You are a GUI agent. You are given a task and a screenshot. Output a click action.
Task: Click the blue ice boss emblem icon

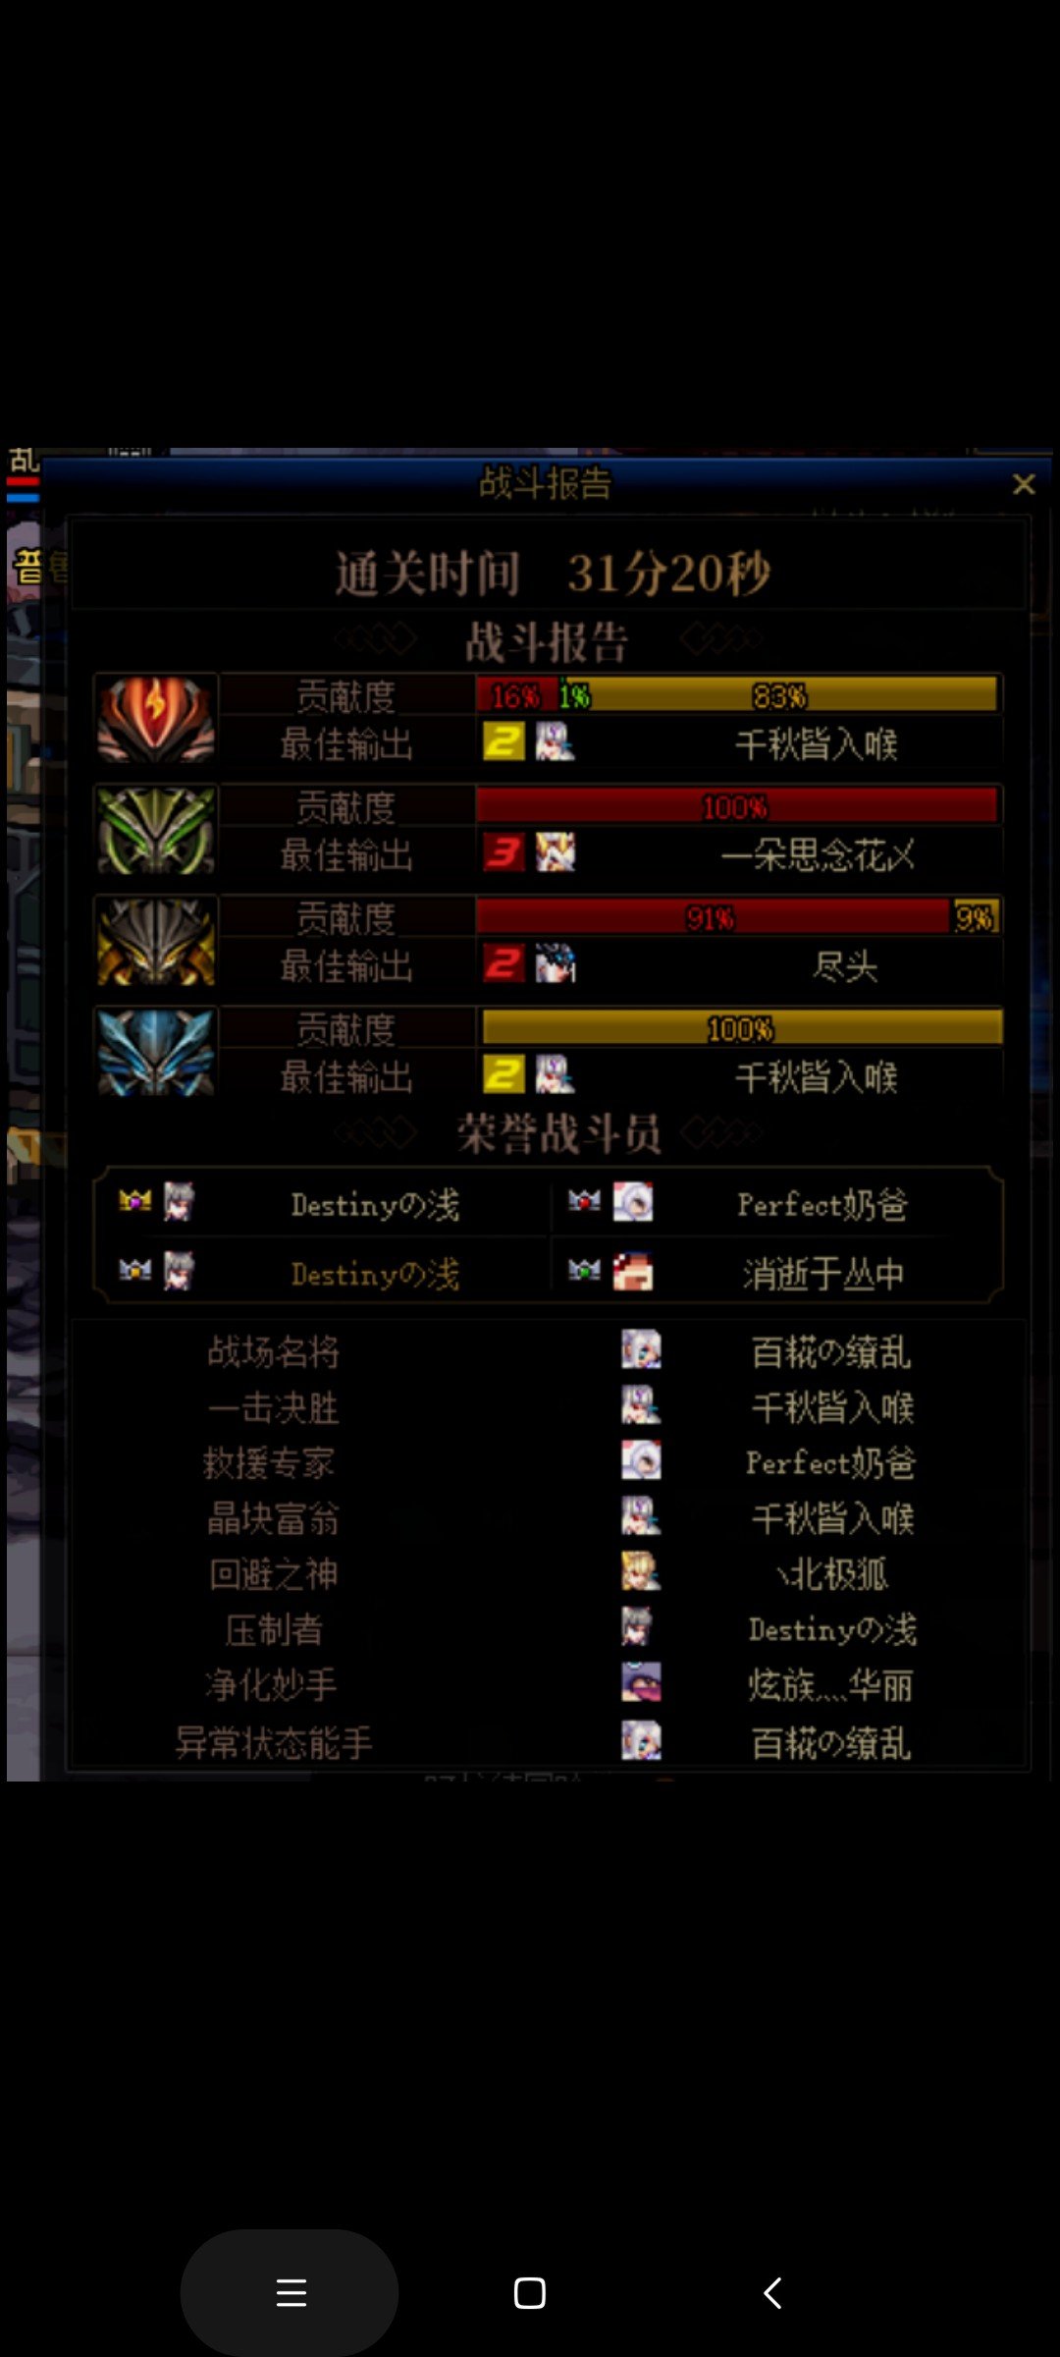click(x=156, y=1052)
